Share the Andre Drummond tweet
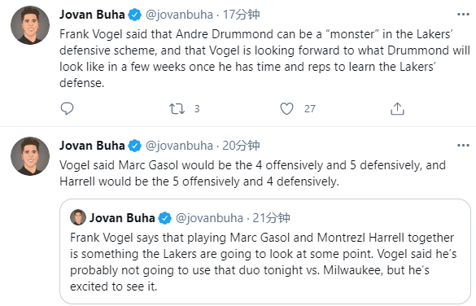This screenshot has width=476, height=306. coord(397,108)
